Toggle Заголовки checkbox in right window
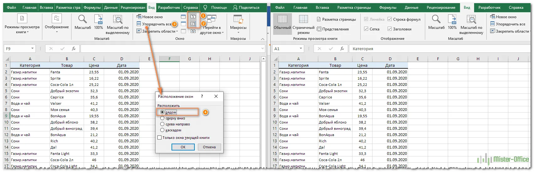534x174 pixels. pos(389,29)
